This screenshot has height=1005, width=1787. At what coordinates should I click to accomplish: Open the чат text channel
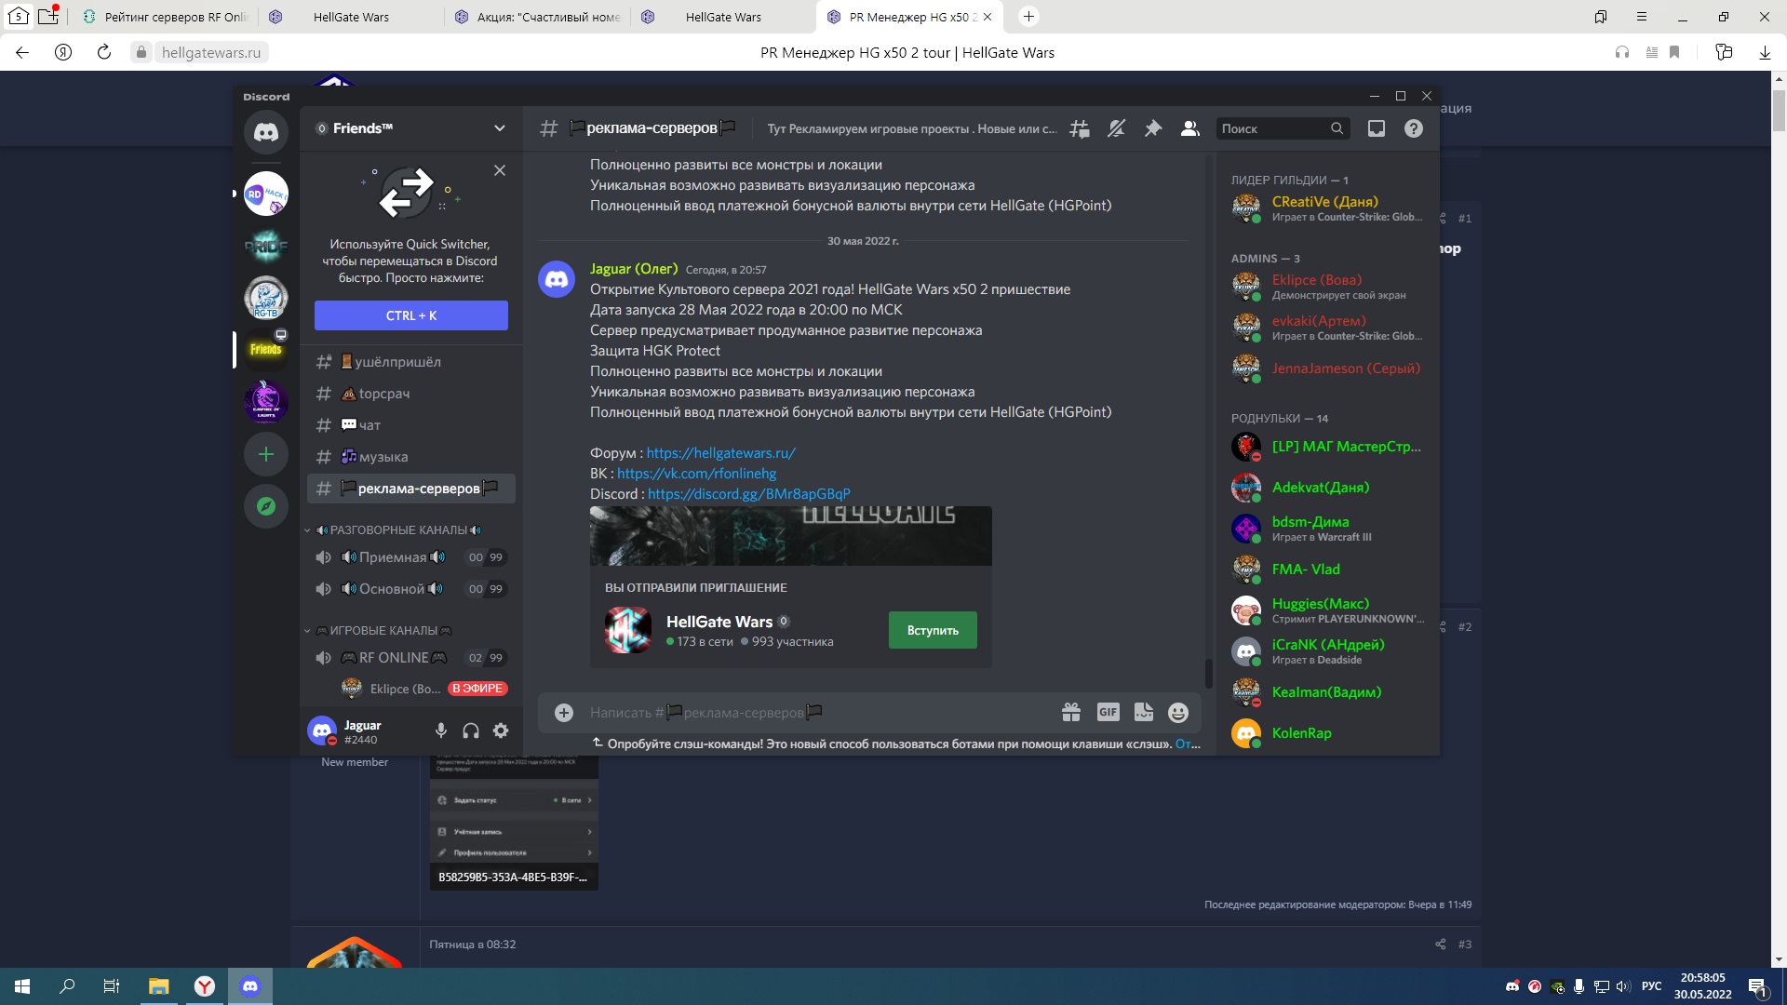411,425
